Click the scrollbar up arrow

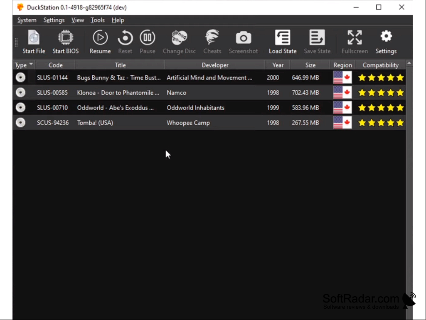(x=409, y=63)
